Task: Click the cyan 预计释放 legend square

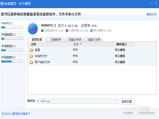Action: pos(91,31)
